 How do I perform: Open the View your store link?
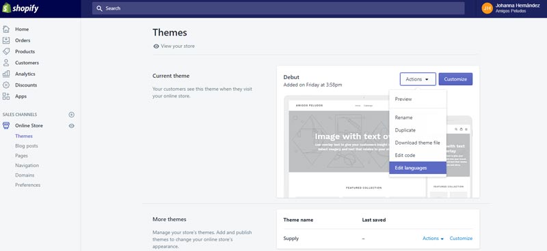(178, 46)
